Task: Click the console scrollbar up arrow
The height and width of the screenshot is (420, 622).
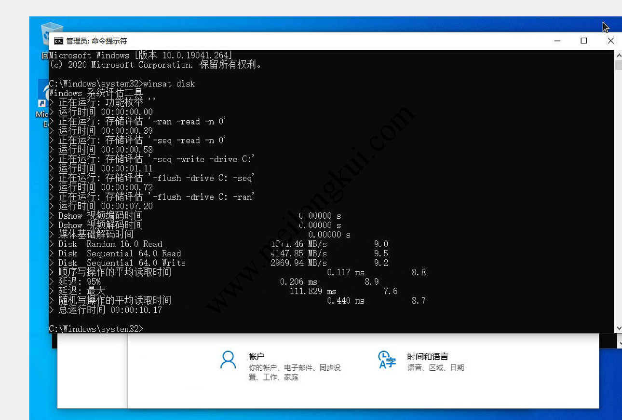Action: pyautogui.click(x=619, y=56)
